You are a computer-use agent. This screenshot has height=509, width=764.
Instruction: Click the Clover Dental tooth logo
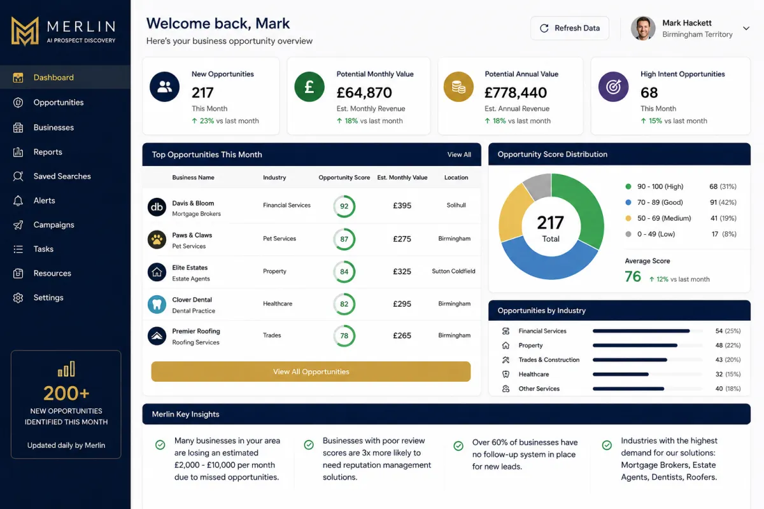coord(157,304)
